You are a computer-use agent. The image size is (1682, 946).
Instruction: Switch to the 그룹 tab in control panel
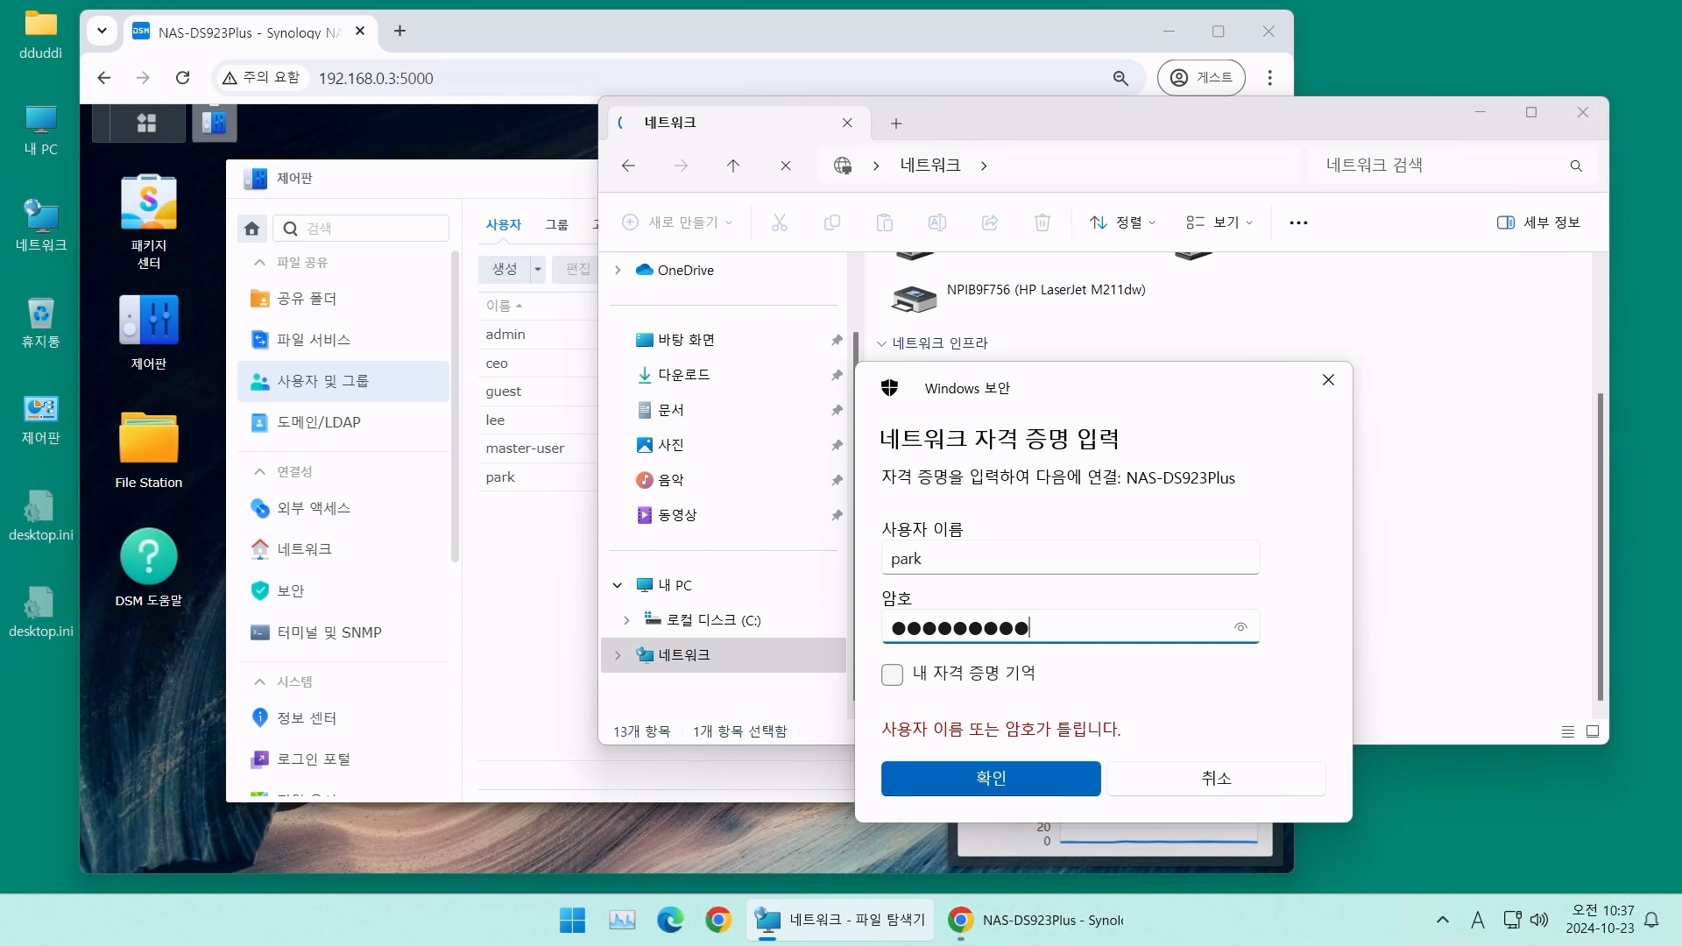[557, 224]
